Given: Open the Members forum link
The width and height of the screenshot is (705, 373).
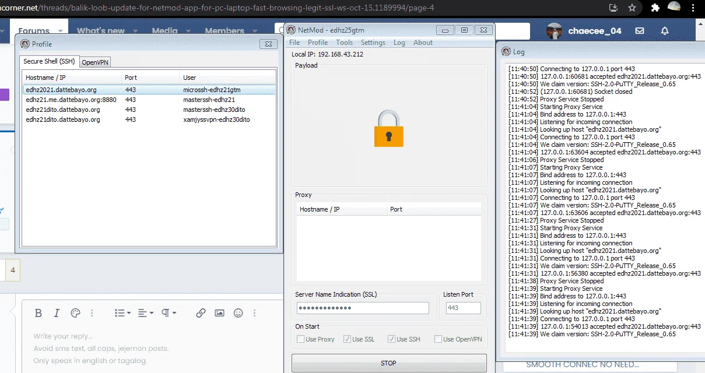Looking at the screenshot, I should (x=225, y=31).
